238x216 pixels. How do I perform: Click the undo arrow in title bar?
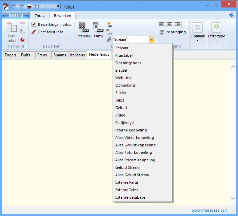[x=14, y=6]
